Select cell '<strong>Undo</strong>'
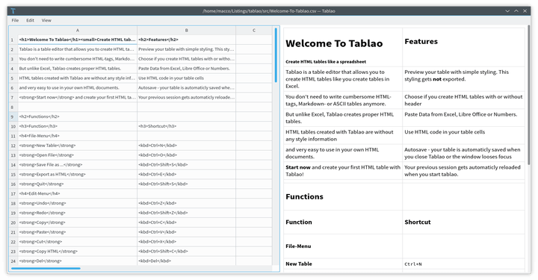 click(78, 203)
